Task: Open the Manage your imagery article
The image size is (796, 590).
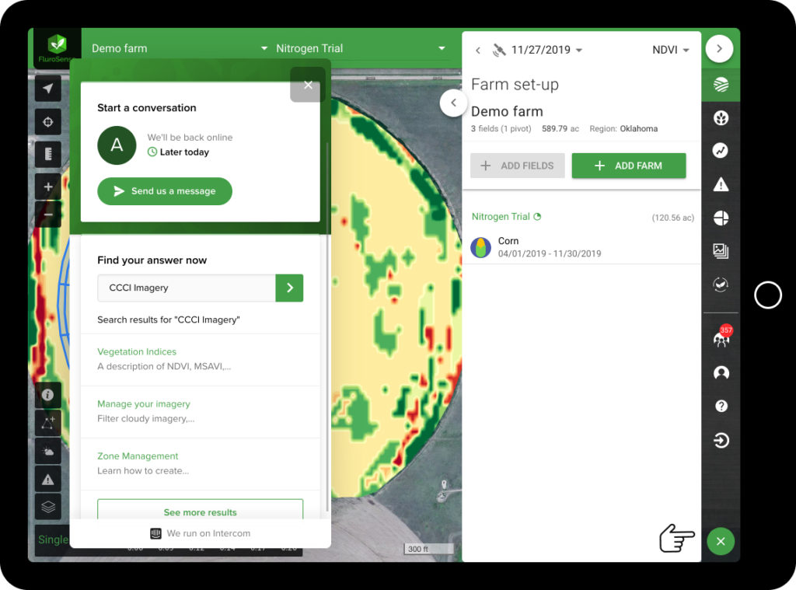Action: [200, 411]
